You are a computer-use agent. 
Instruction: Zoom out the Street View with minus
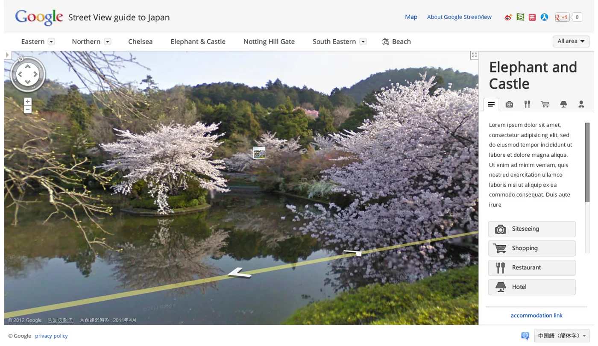pyautogui.click(x=28, y=109)
